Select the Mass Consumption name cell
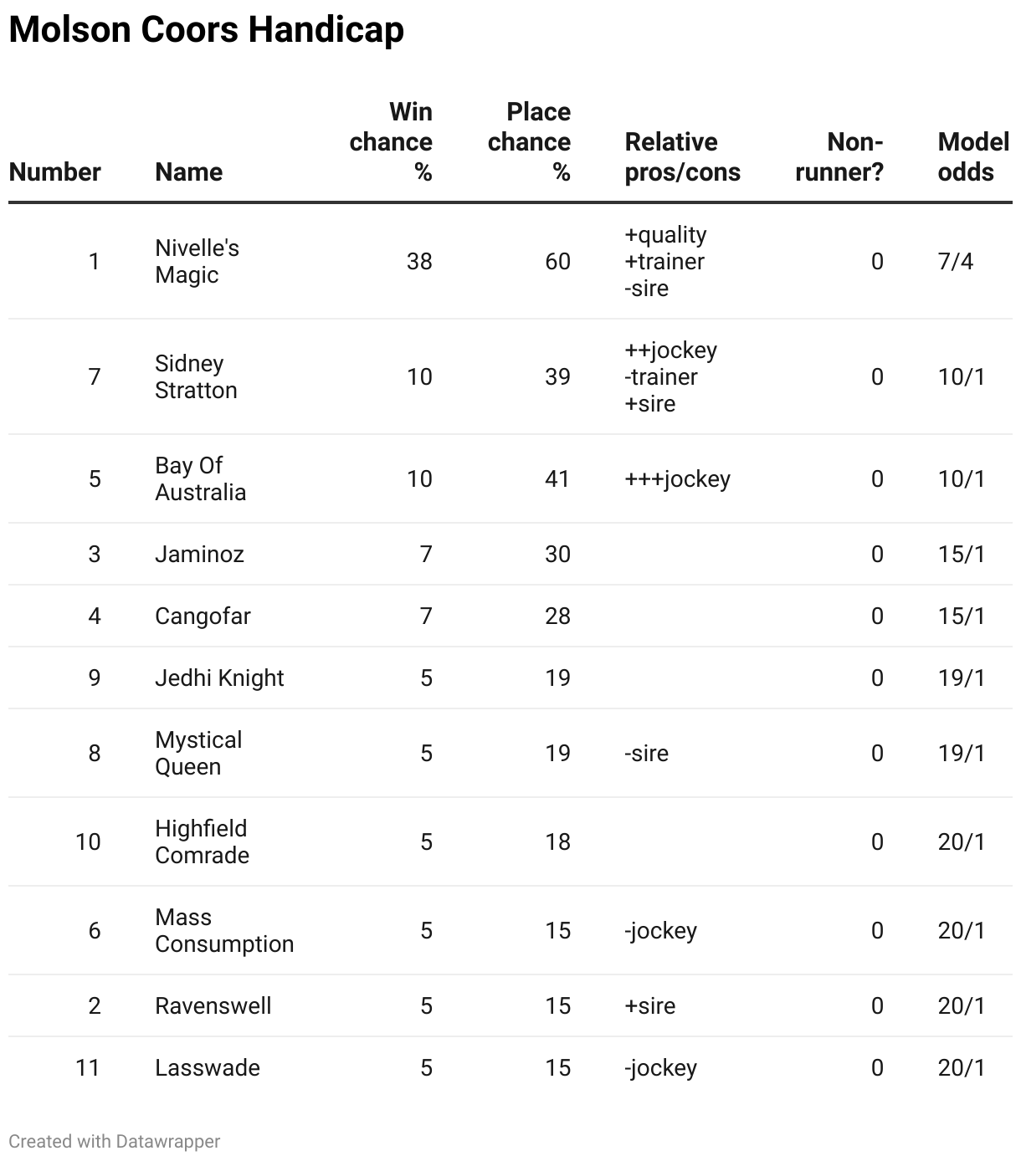The image size is (1021, 1161). pos(224,930)
